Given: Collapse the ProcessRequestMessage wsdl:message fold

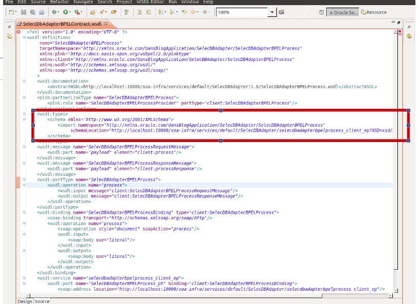Looking at the screenshot, I should (24, 147).
